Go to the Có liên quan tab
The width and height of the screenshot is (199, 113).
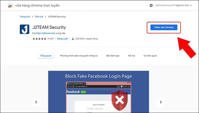[x=150, y=56]
